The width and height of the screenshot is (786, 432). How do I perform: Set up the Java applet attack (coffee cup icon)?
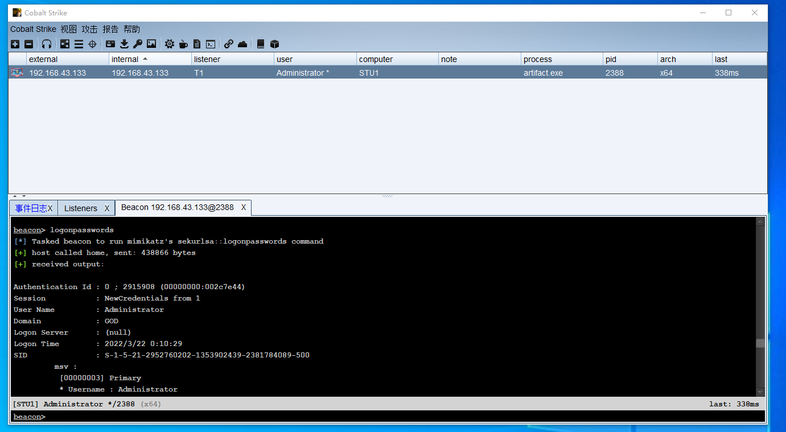183,44
